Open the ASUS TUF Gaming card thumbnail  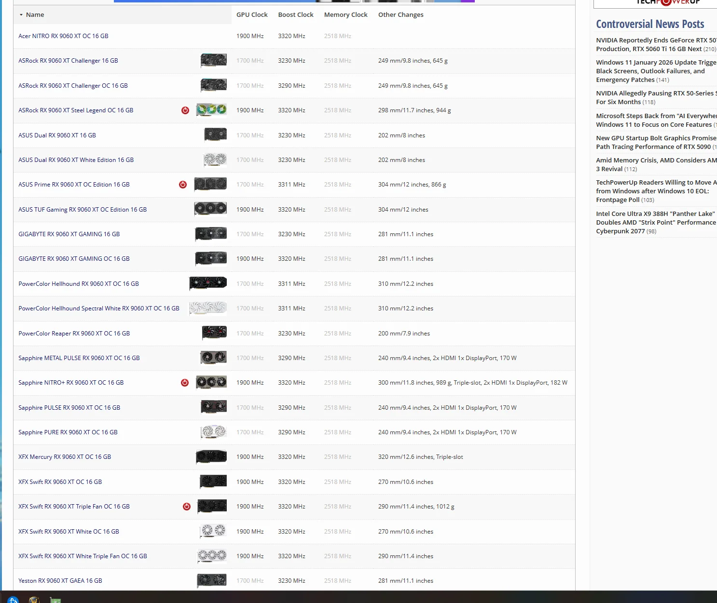tap(211, 209)
